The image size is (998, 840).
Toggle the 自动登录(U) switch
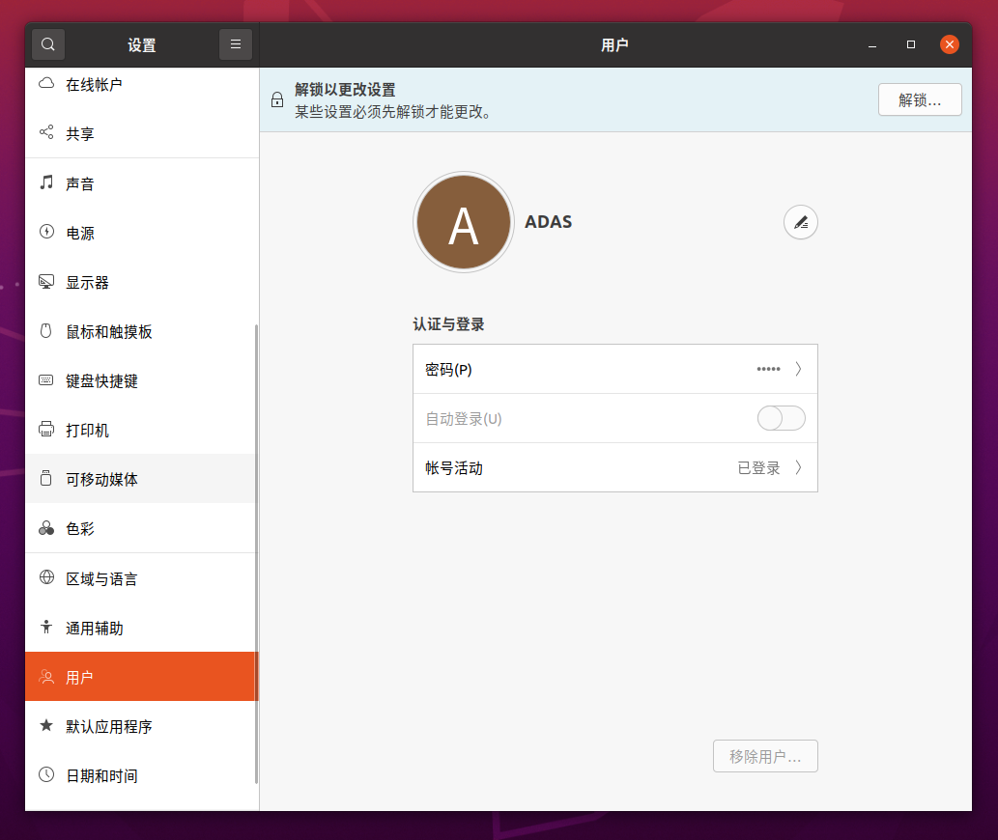[x=781, y=418]
